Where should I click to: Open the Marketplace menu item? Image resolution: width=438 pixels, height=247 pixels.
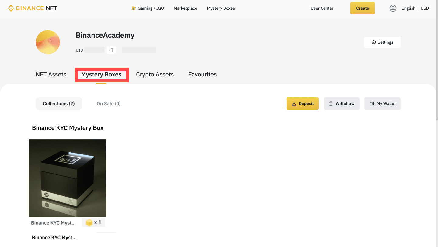click(186, 8)
